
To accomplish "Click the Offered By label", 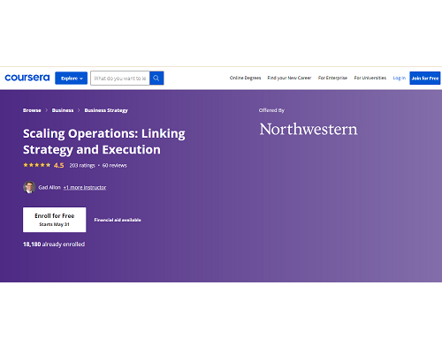I will point(271,110).
